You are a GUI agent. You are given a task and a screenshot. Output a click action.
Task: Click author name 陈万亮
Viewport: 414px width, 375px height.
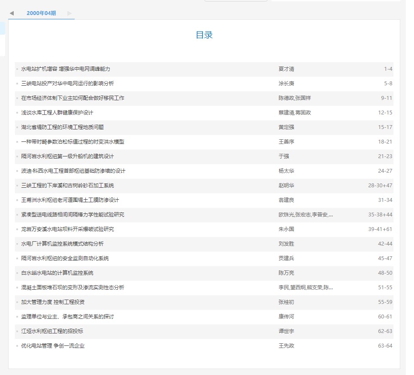(286, 273)
